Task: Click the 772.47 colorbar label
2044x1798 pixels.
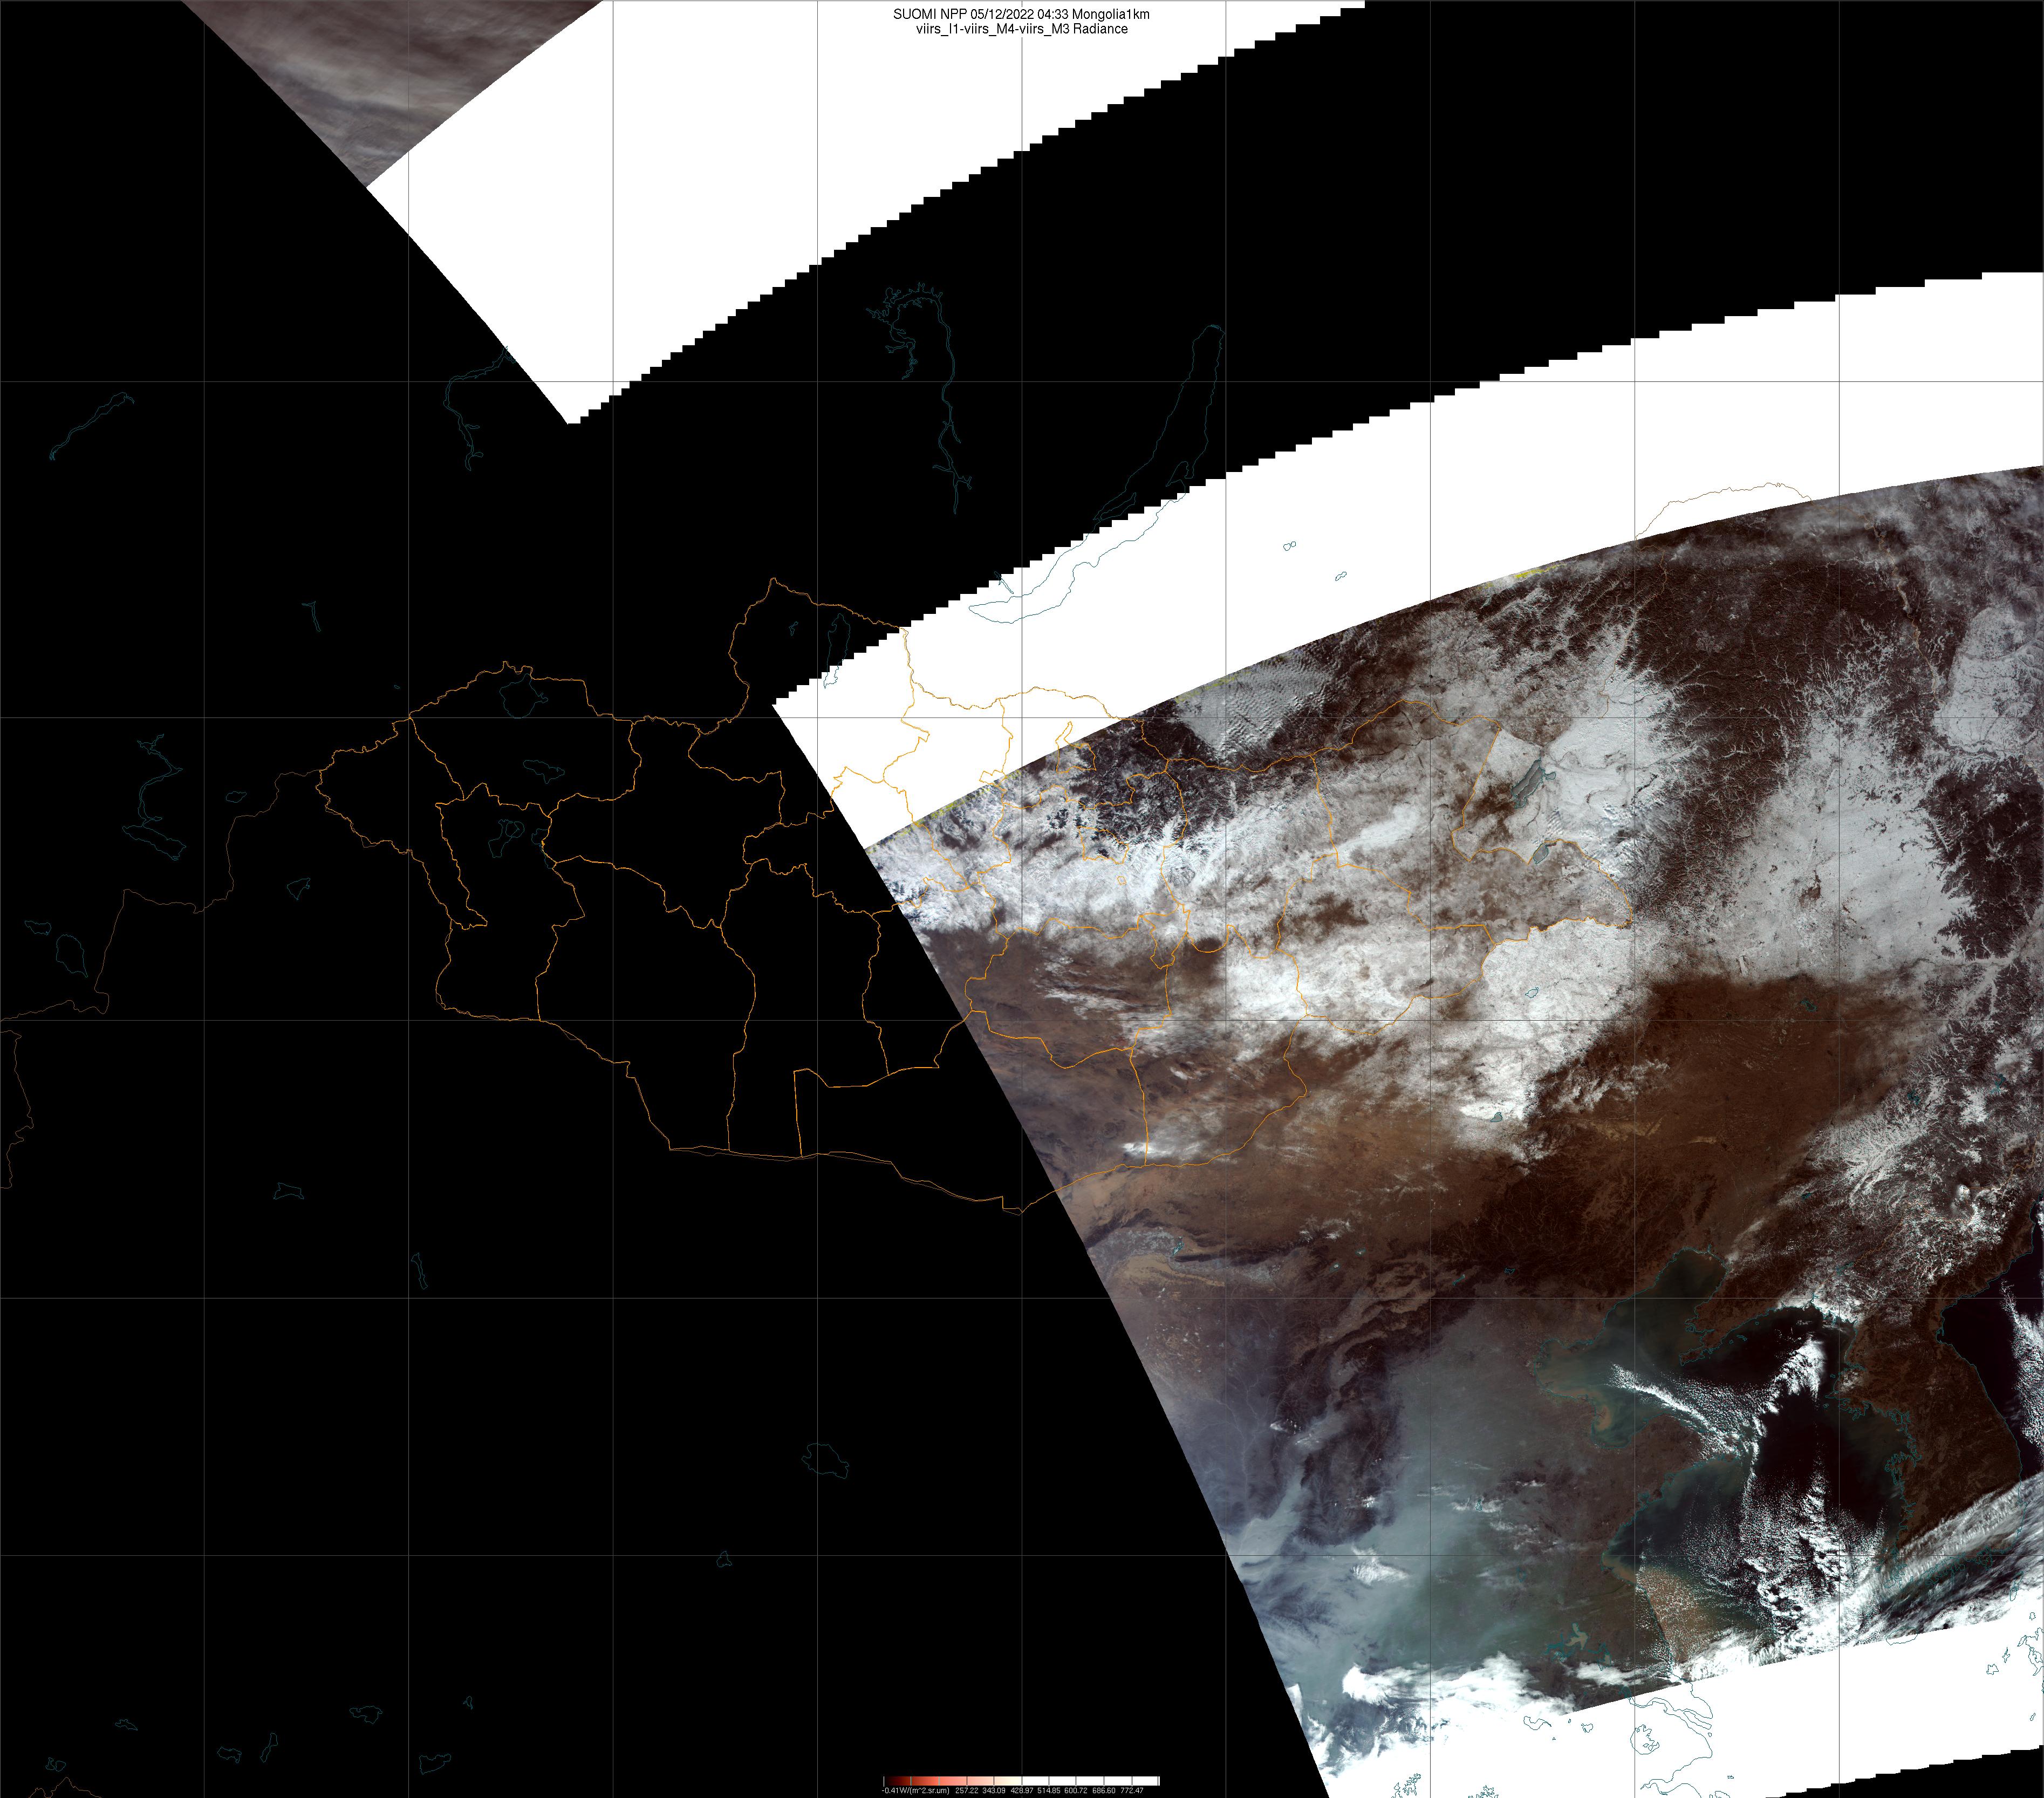Action: pos(1132,1790)
